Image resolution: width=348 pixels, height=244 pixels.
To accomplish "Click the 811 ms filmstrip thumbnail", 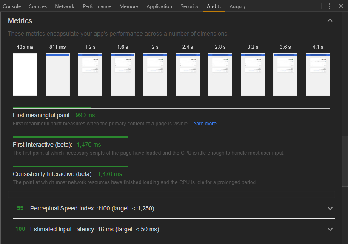I will pos(57,74).
